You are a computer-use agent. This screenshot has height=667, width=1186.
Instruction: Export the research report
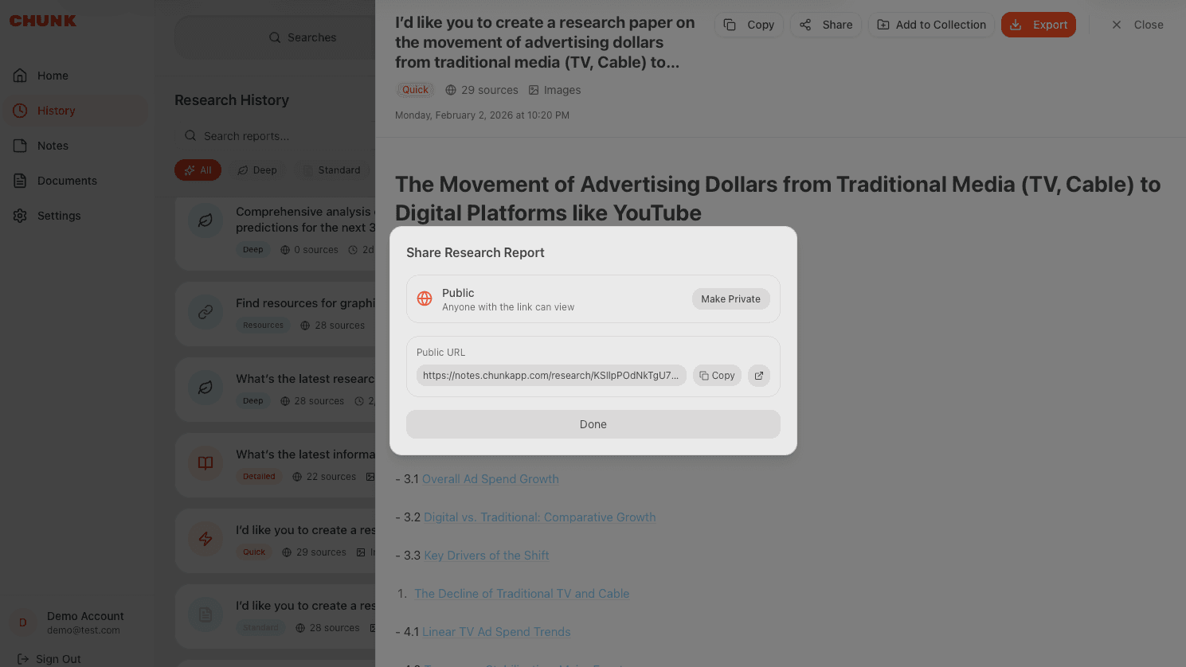click(x=1038, y=25)
